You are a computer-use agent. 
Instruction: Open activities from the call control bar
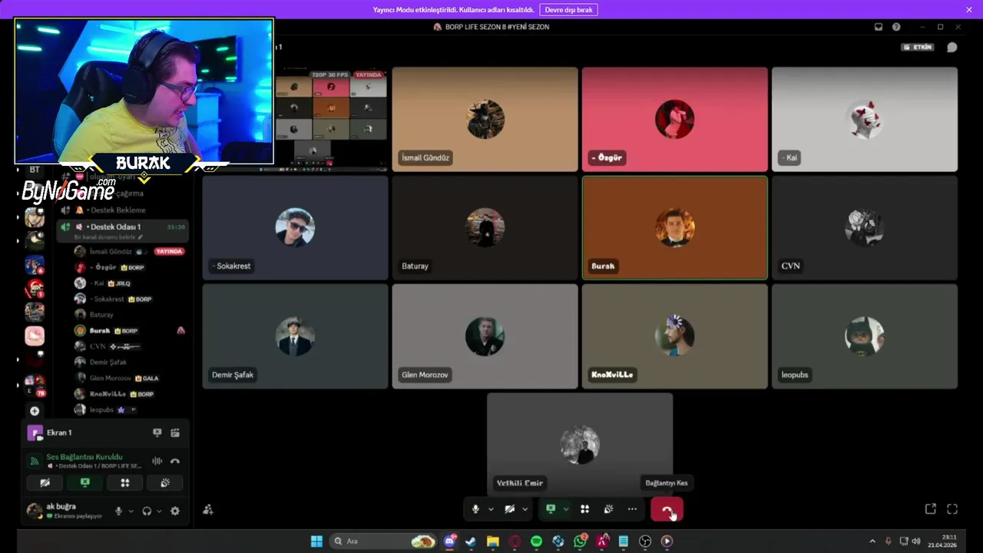[584, 509]
